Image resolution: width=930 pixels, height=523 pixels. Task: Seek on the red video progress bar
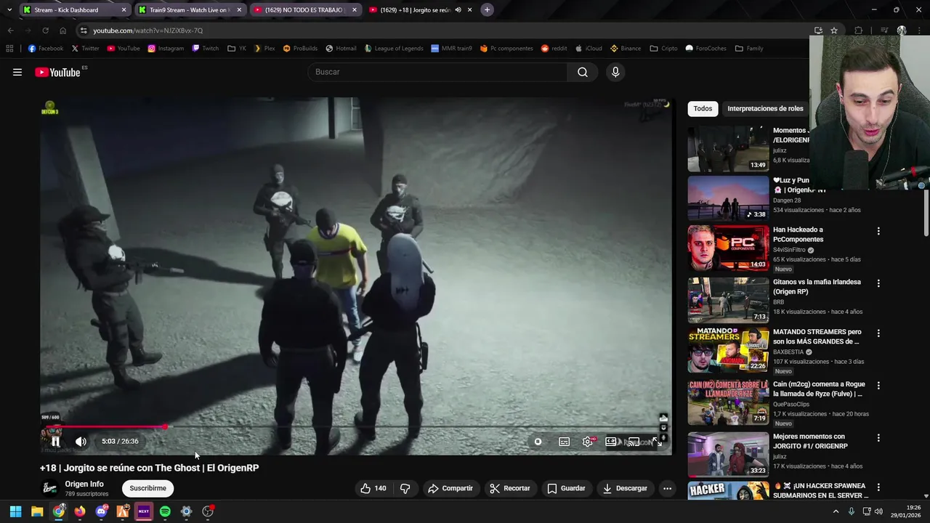pos(356,426)
